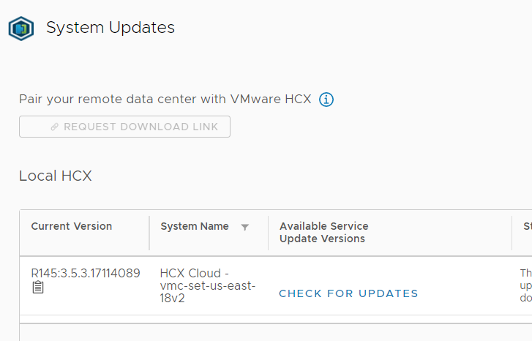
Task: Sort by Current Version column header
Action: point(72,226)
